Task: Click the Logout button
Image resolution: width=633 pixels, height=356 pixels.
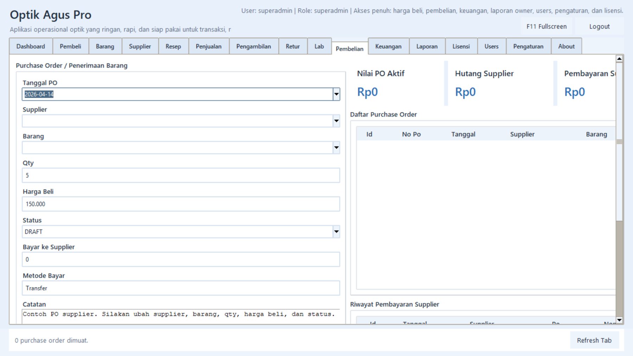Action: [599, 27]
